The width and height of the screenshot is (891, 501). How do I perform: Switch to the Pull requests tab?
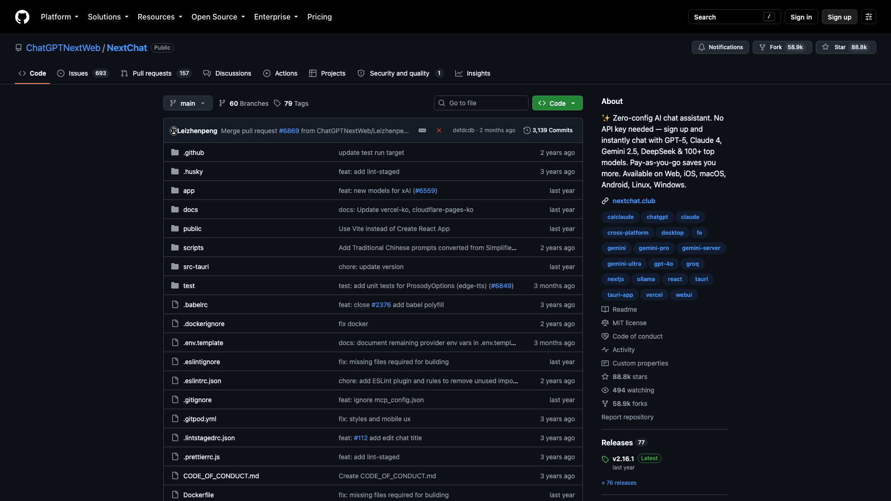click(156, 73)
